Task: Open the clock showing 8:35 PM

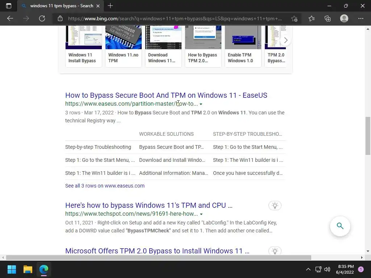Action: pyautogui.click(x=345, y=269)
